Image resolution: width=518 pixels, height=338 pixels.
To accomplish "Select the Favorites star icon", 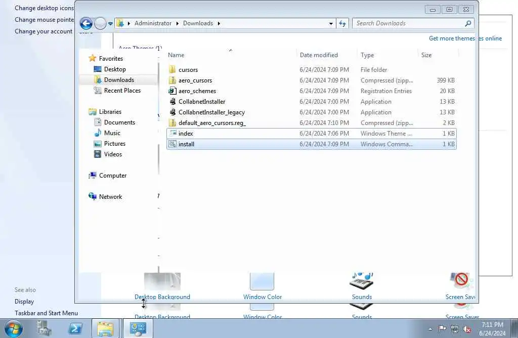I will 93,59.
